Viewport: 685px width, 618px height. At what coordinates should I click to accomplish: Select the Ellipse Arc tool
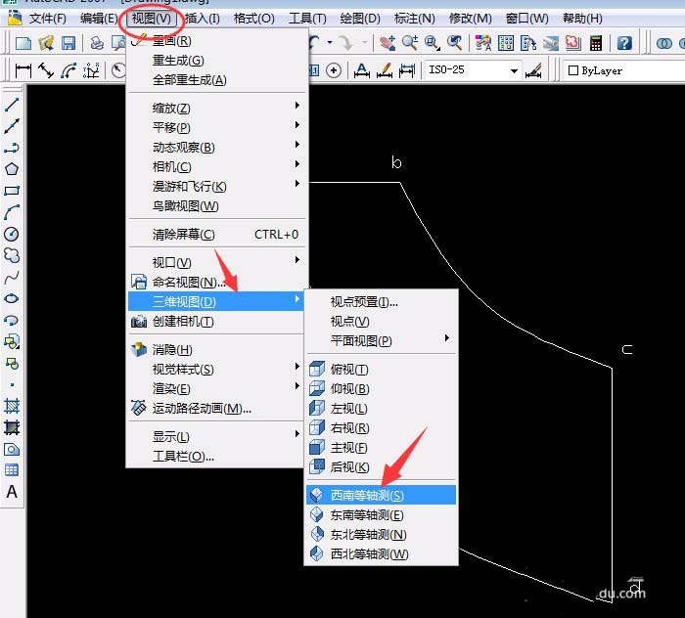(12, 320)
